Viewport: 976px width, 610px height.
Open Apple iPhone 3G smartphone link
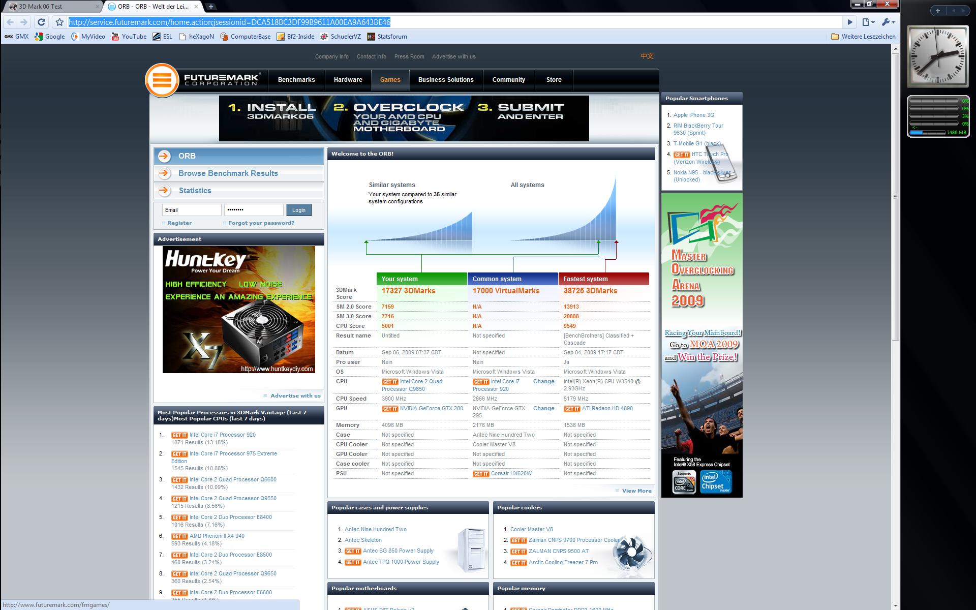pyautogui.click(x=694, y=115)
